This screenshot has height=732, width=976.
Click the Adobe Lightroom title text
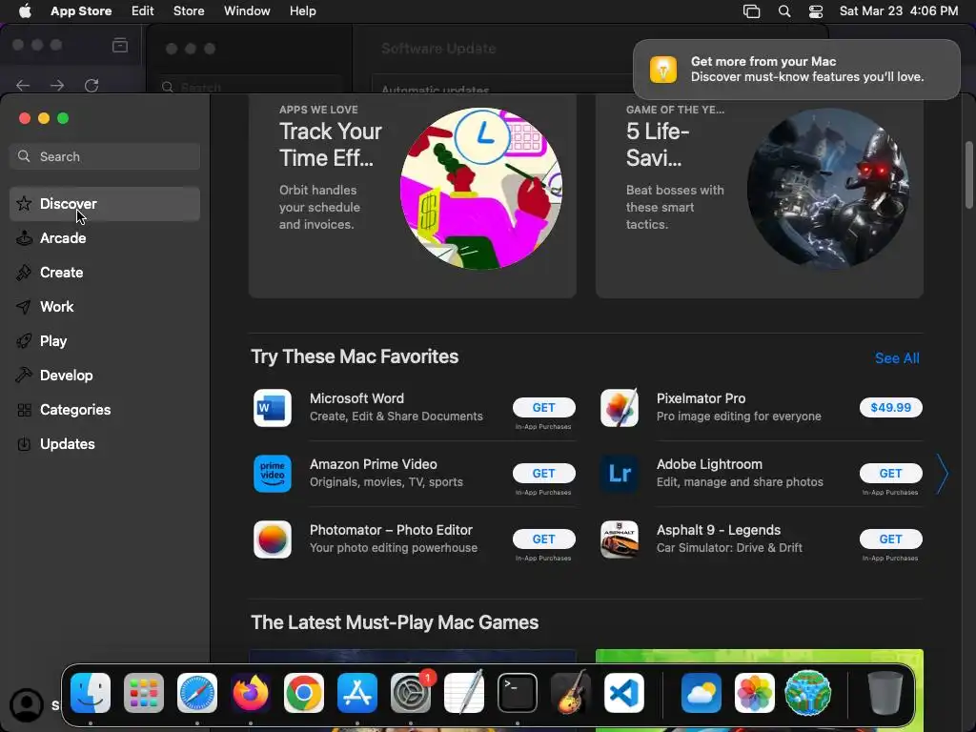pos(709,464)
